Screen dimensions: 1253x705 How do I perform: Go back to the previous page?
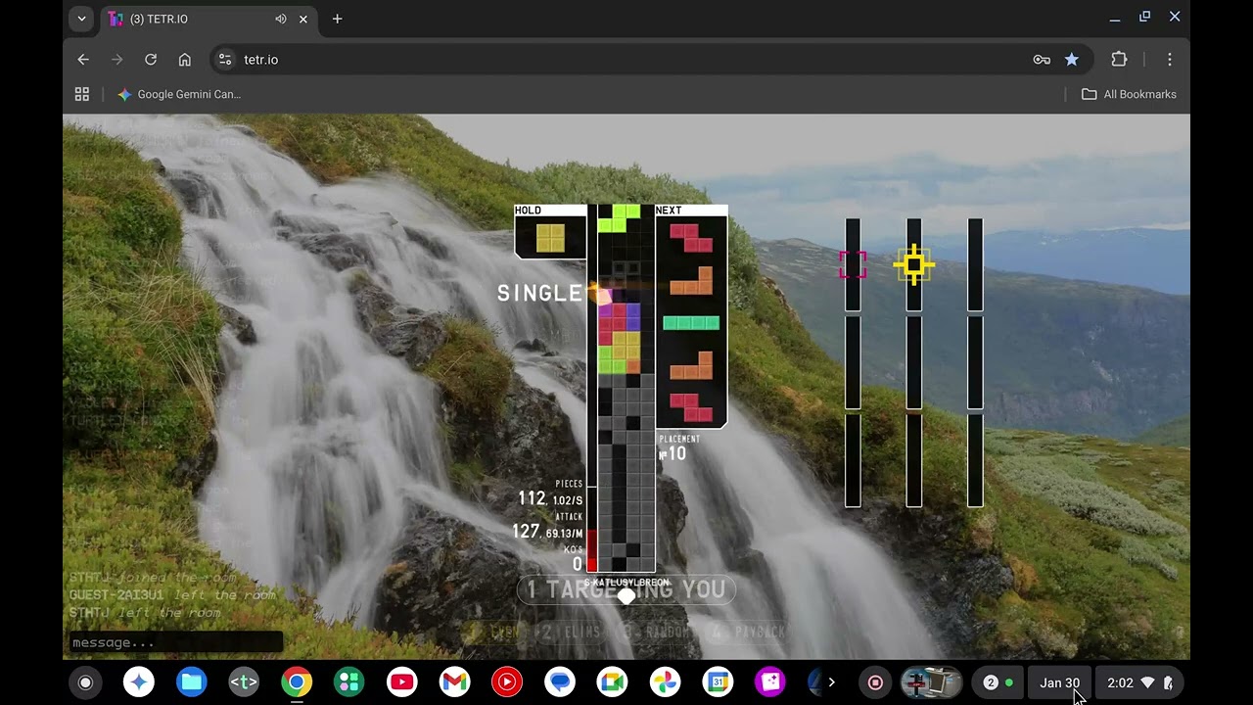(x=83, y=60)
